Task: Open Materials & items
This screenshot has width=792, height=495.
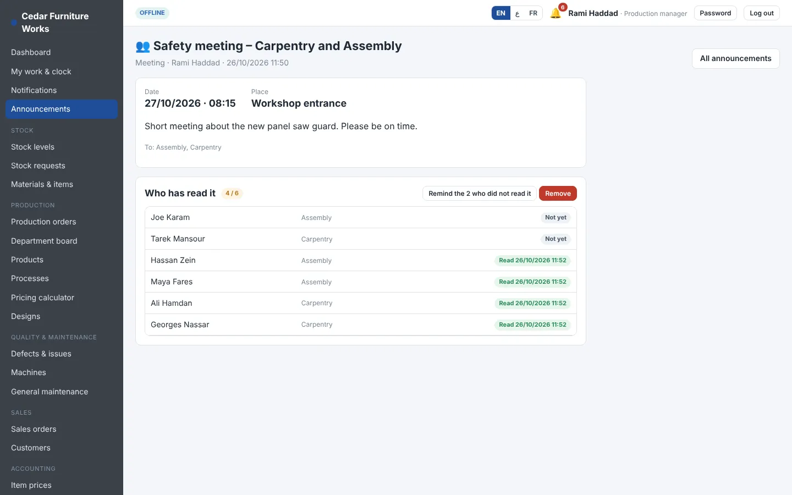Action: pyautogui.click(x=62, y=184)
